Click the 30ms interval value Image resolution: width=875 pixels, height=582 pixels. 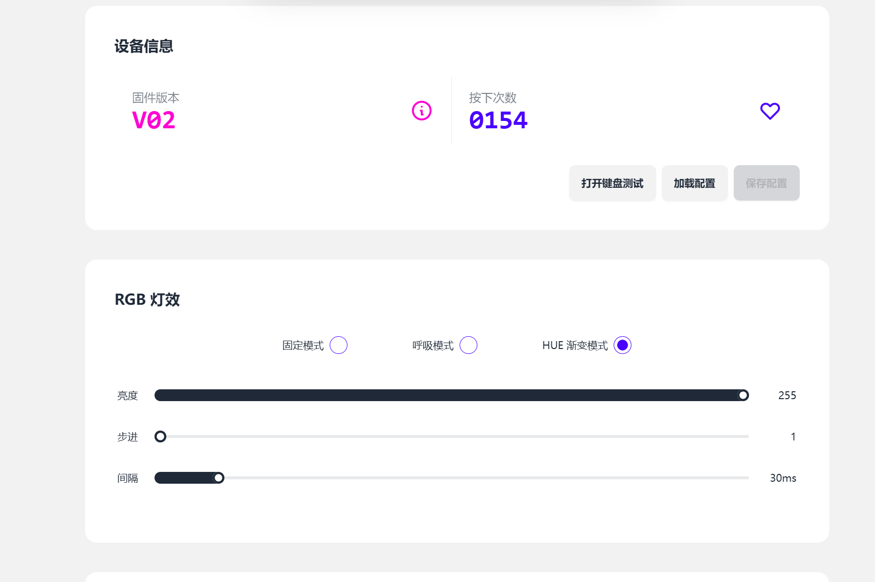[x=783, y=478]
